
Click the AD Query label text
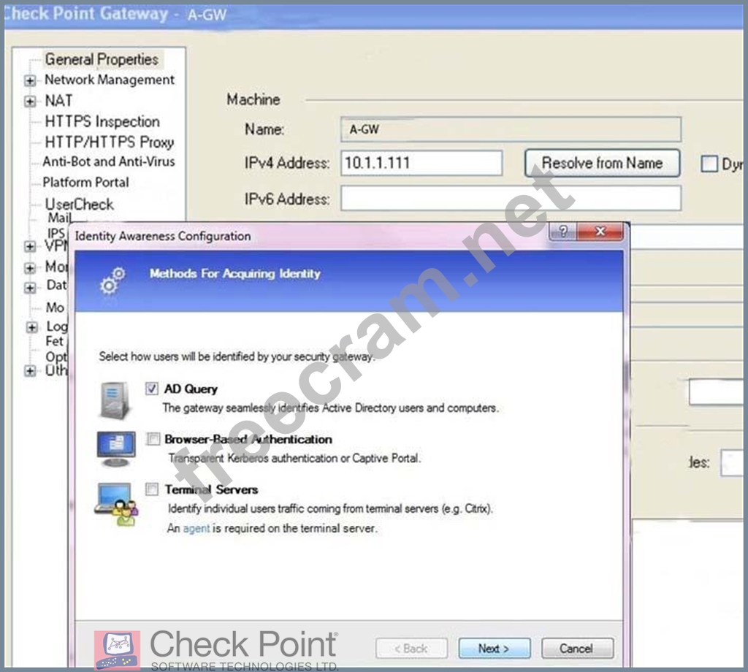pyautogui.click(x=191, y=389)
